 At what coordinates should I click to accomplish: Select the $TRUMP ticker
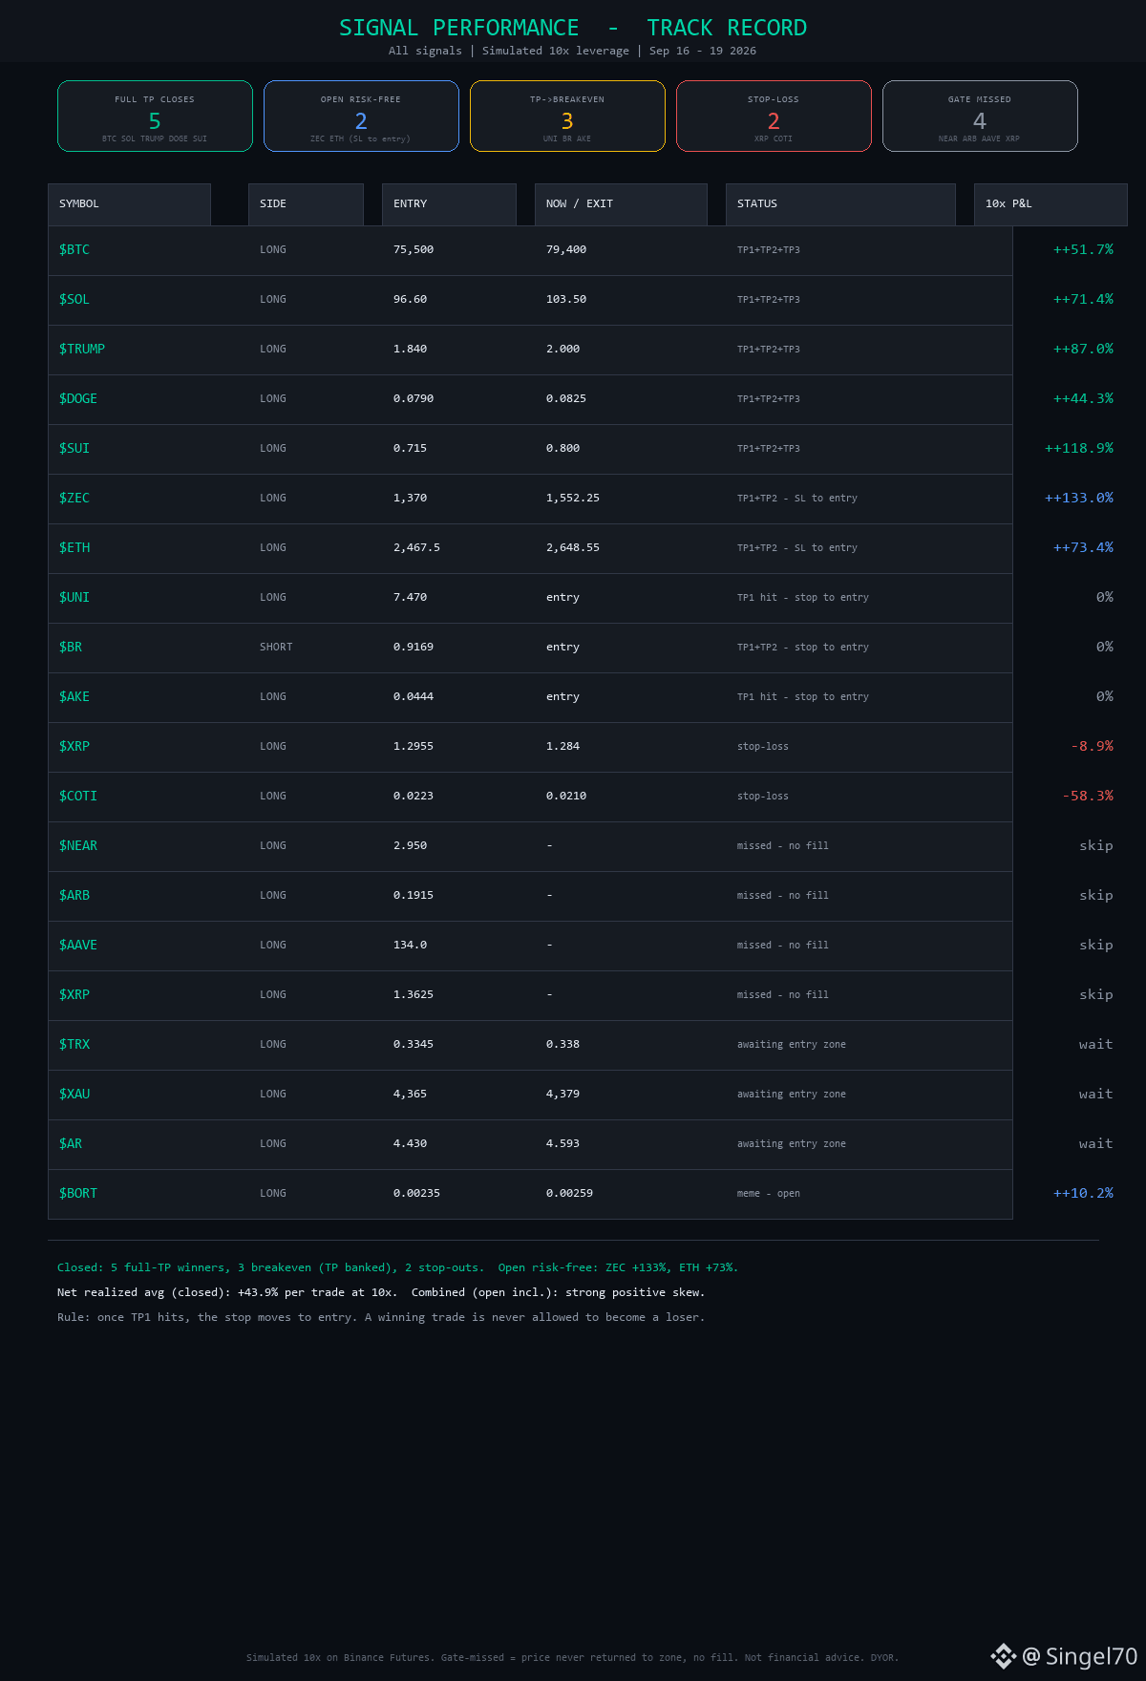(82, 349)
